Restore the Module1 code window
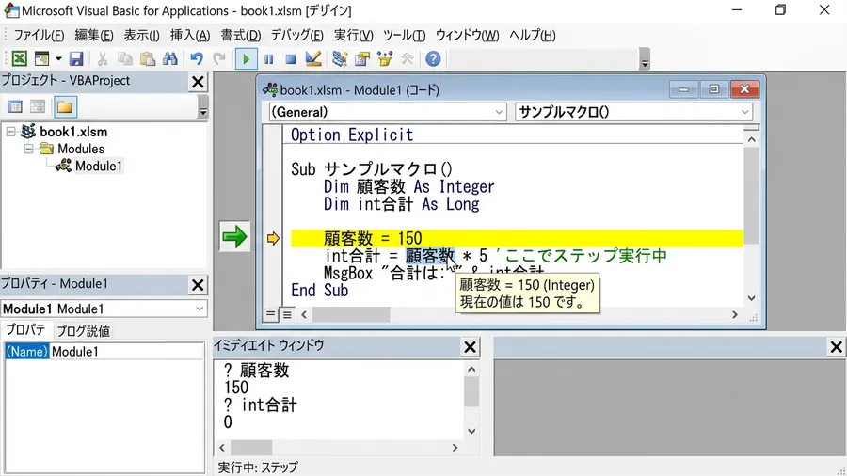The image size is (847, 476). [x=713, y=89]
